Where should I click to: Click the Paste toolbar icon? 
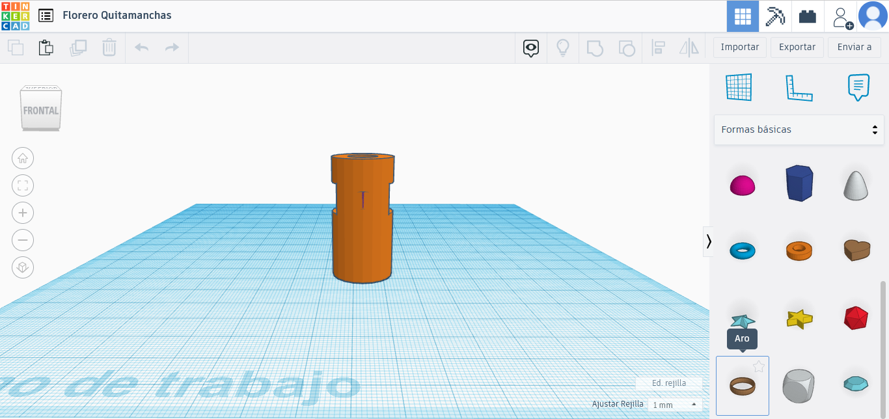click(46, 47)
